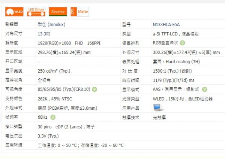This screenshot has height=158, width=225.
Task: Open help icon beside RGB垂直条状
Action: (x=182, y=43)
